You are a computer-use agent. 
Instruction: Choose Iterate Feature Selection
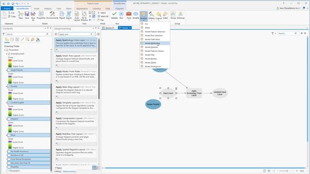[x=155, y=31]
